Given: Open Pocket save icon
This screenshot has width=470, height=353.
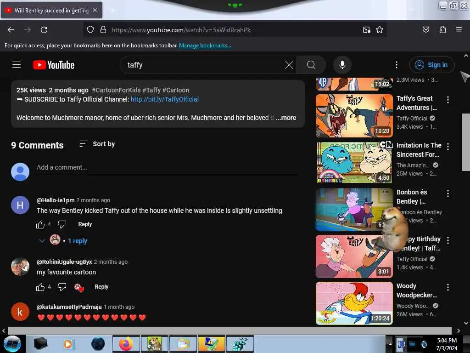Looking at the screenshot, I should click(x=425, y=30).
